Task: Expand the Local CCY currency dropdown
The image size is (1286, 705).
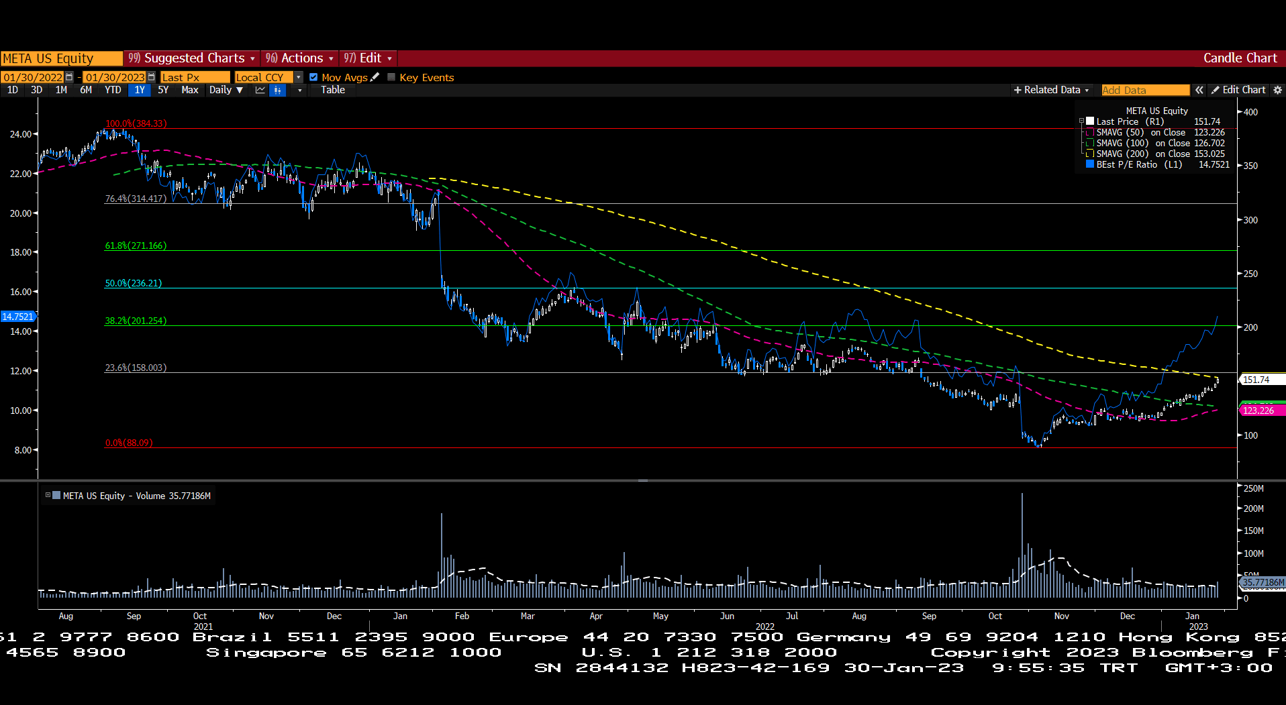Action: pyautogui.click(x=299, y=77)
